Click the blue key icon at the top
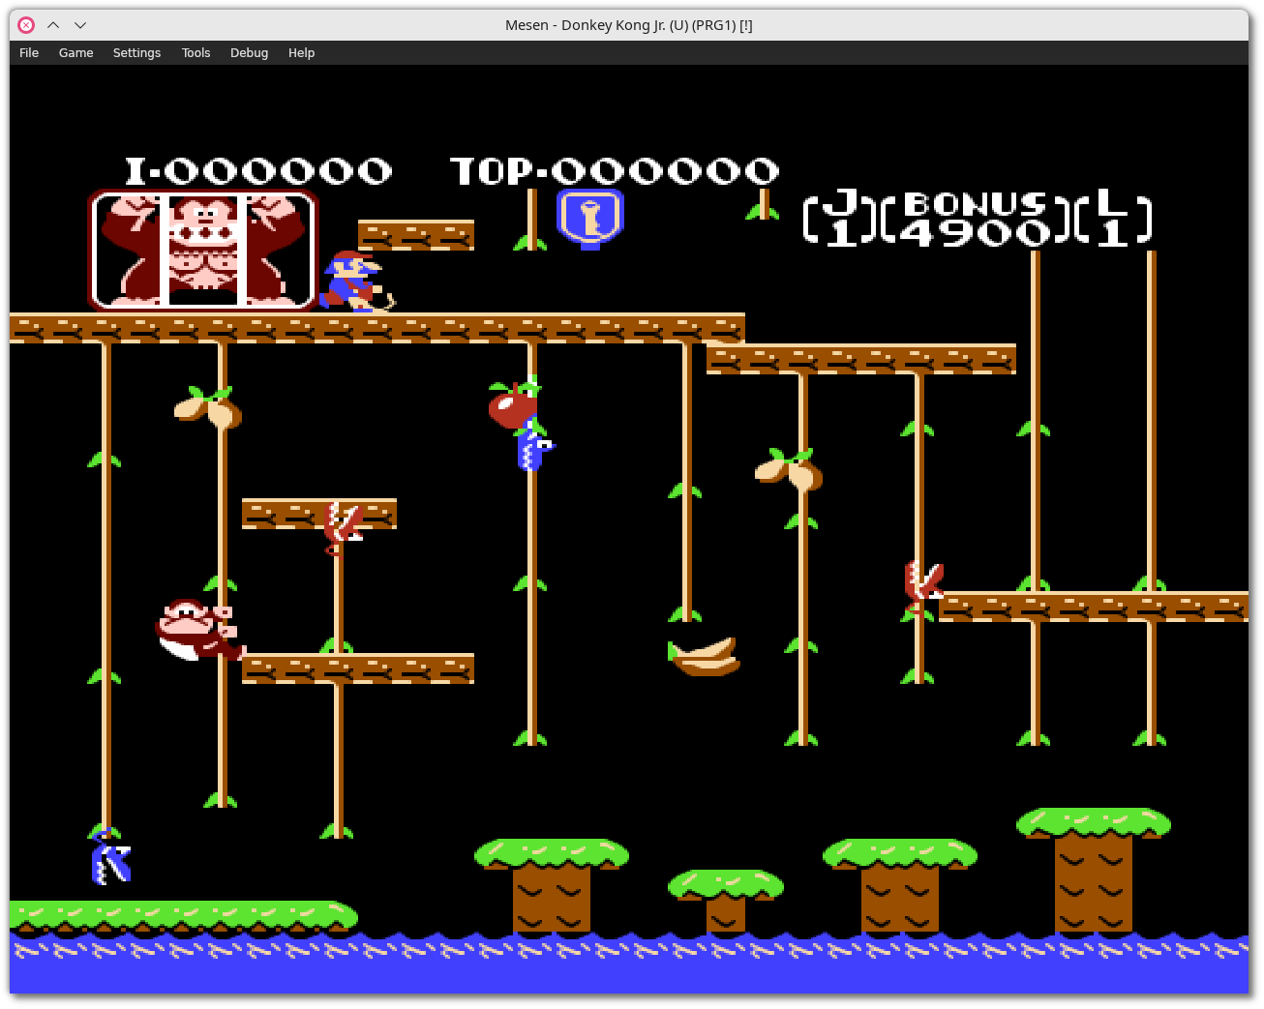 (x=590, y=219)
